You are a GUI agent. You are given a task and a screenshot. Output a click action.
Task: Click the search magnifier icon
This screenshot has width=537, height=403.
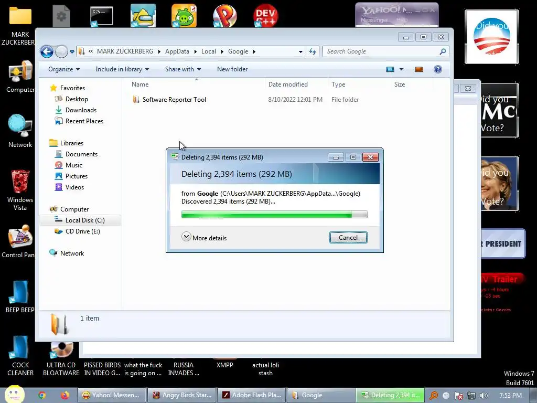443,51
